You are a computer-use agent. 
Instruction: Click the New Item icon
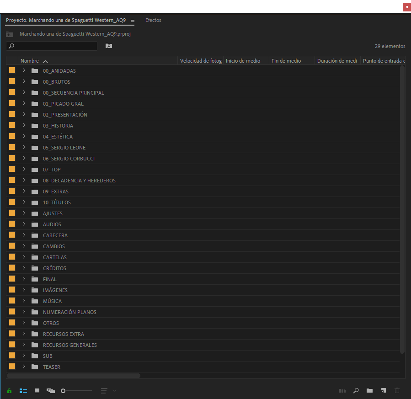click(x=384, y=391)
